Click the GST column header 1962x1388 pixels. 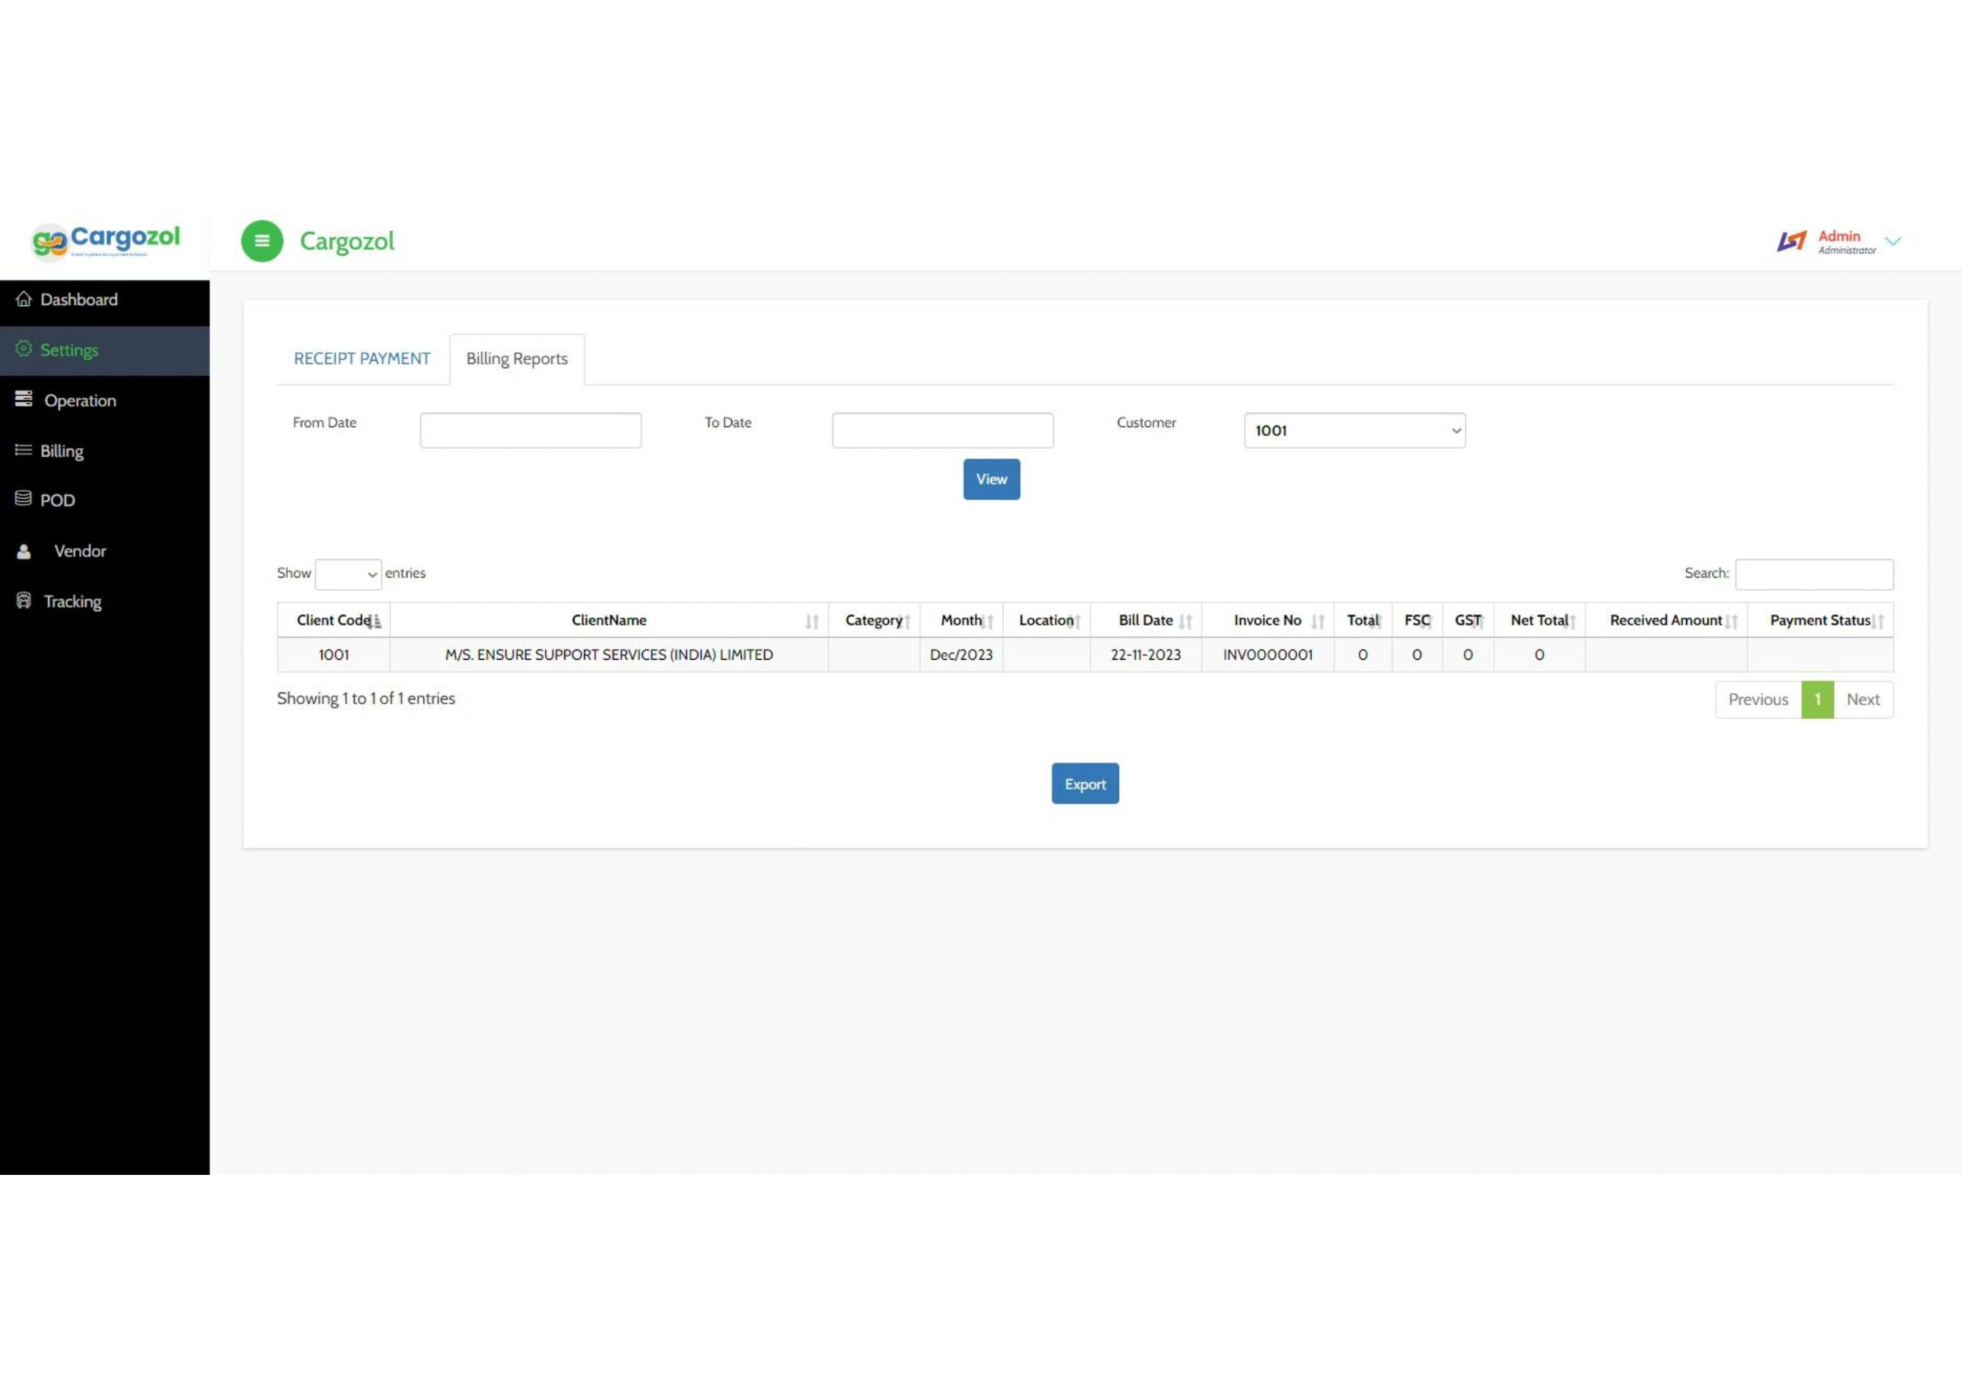pyautogui.click(x=1468, y=621)
